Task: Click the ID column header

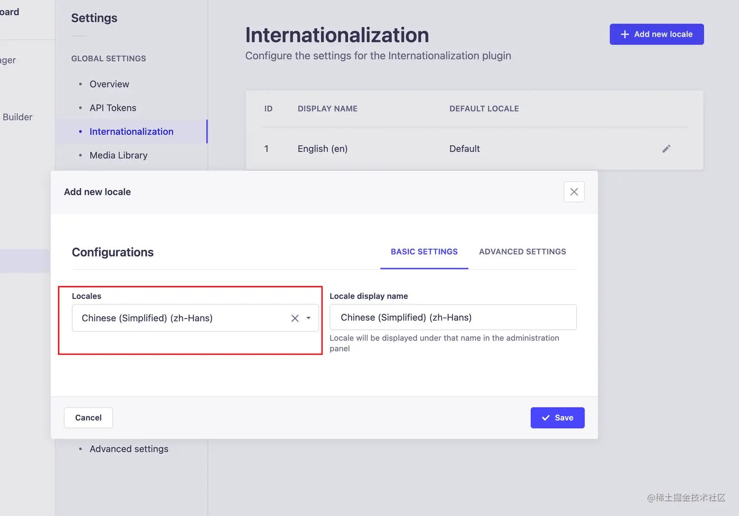Action: pyautogui.click(x=268, y=108)
